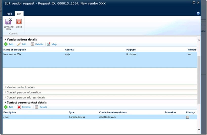Click the vertical scrollbar down arrow
The height and width of the screenshot is (135, 207).
(x=199, y=129)
